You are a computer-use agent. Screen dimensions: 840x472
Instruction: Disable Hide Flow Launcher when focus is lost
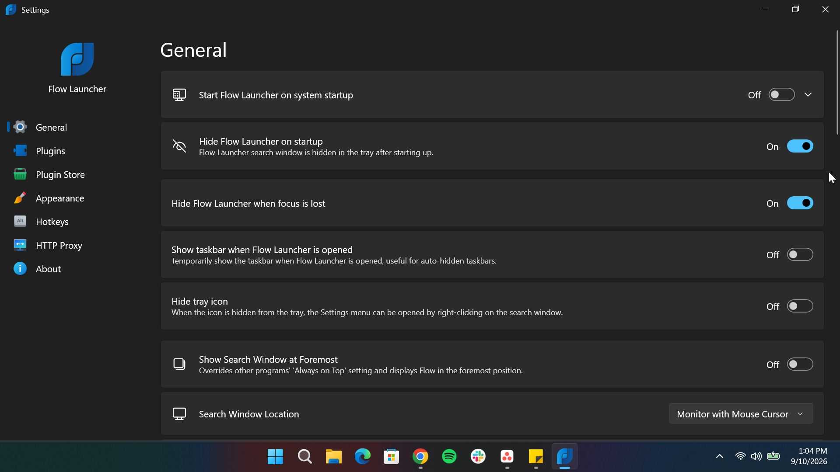[800, 203]
